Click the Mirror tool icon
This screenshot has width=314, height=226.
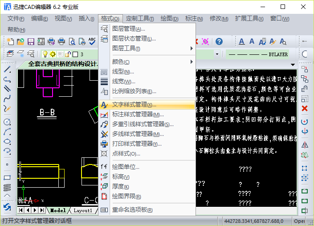(305, 145)
